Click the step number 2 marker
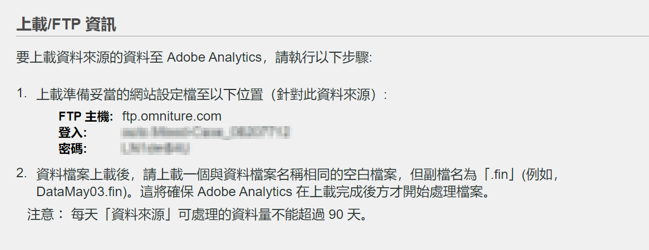Viewport: 649px width, 250px height. [22, 173]
